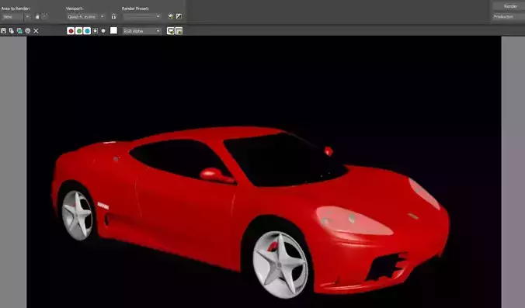525x308 pixels.
Task: Click the Render Setup icon
Action: click(x=171, y=16)
